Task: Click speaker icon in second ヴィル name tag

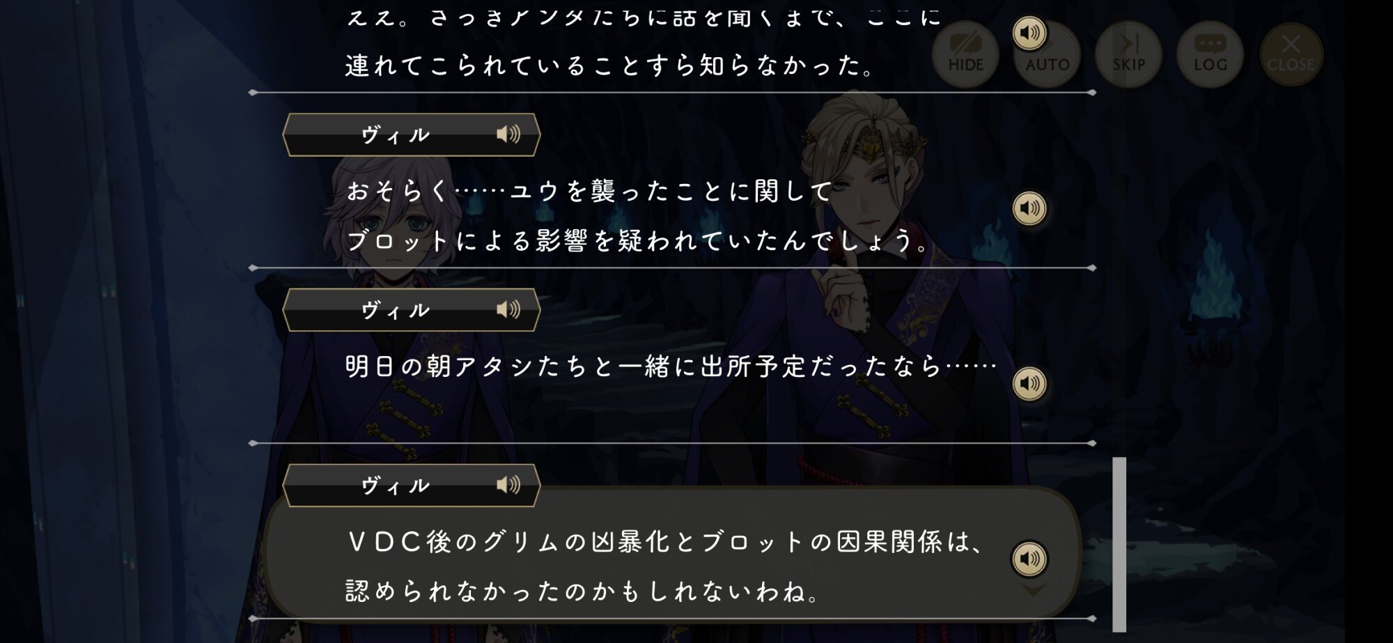Action: click(x=508, y=309)
